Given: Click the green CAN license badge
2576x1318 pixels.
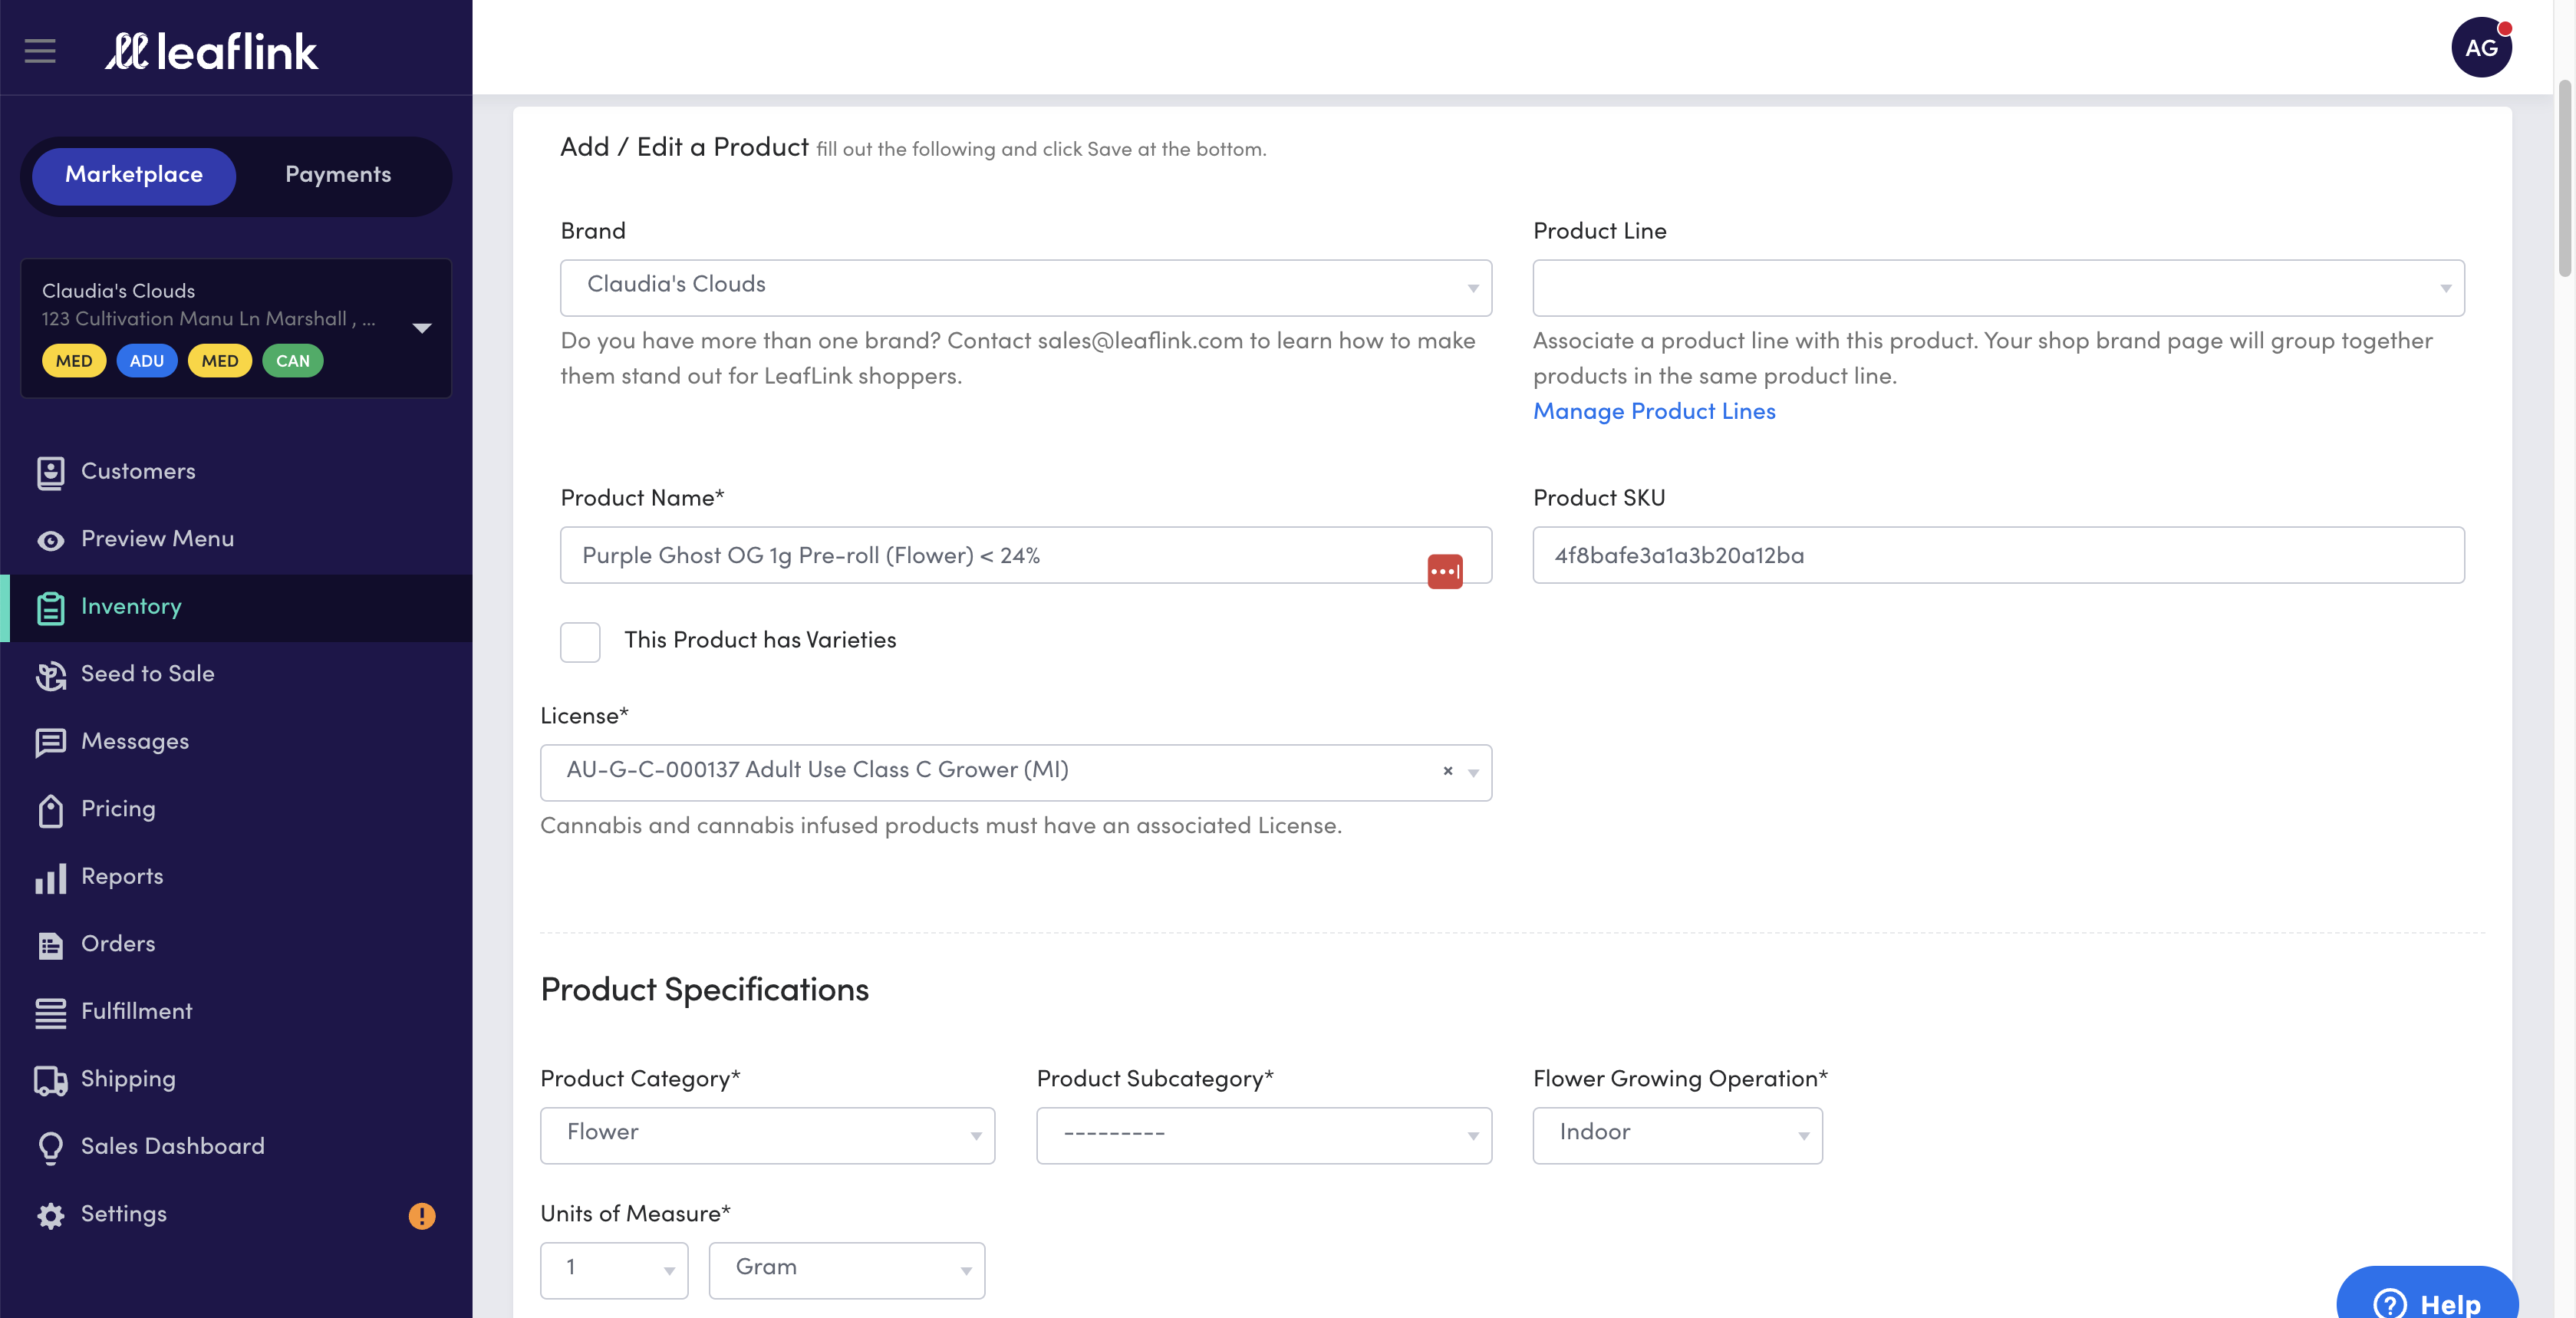Looking at the screenshot, I should point(293,362).
